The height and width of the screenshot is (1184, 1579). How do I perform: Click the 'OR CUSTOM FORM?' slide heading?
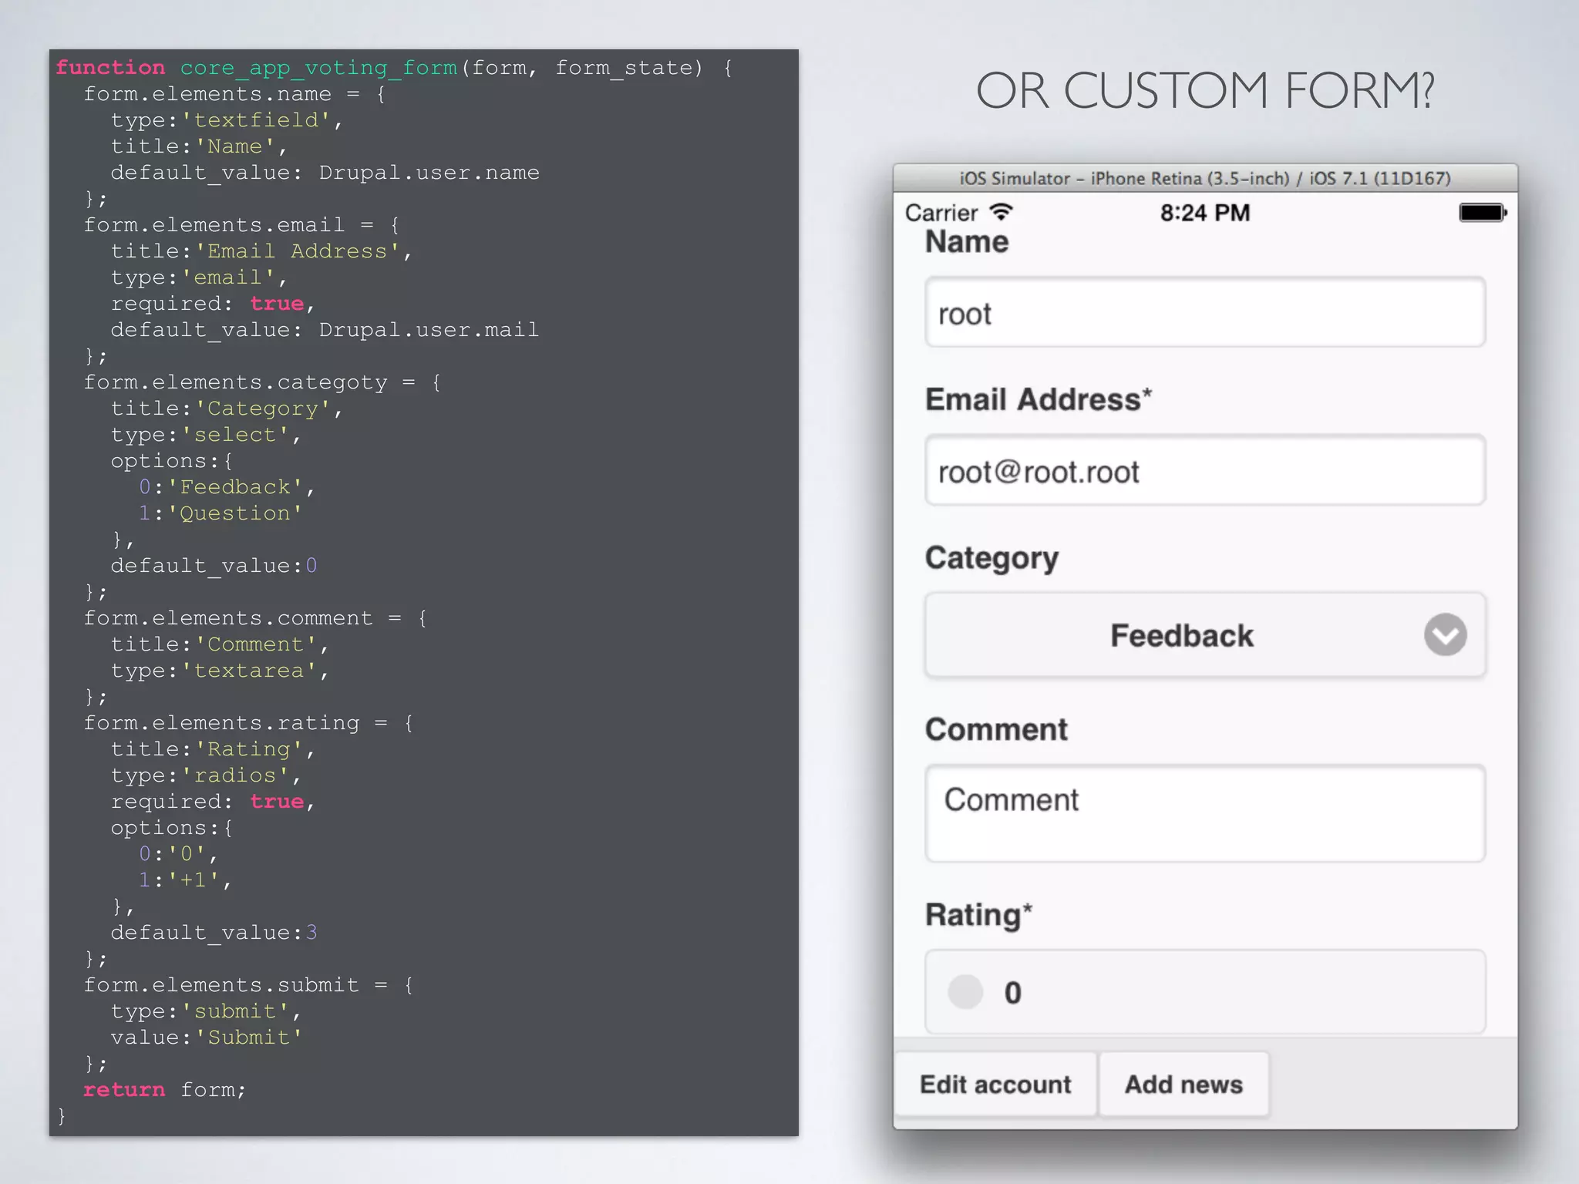pos(1205,90)
